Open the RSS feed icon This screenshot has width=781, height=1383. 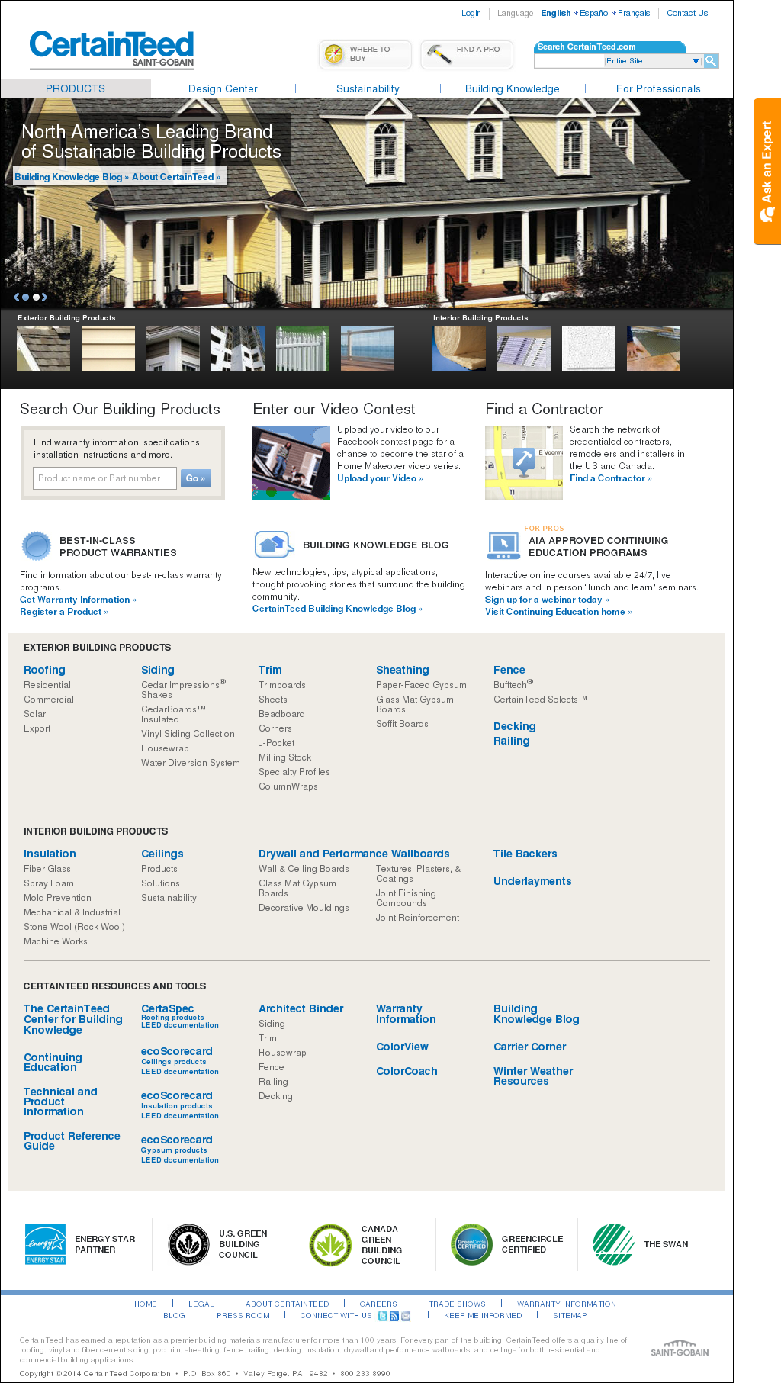tap(394, 1316)
